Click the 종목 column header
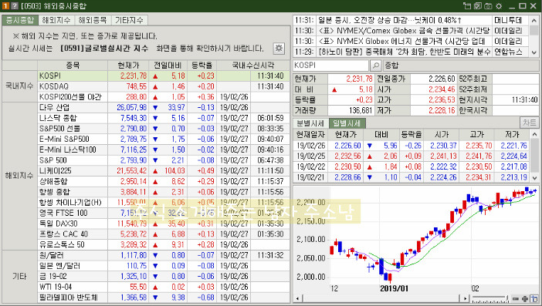 (73, 66)
